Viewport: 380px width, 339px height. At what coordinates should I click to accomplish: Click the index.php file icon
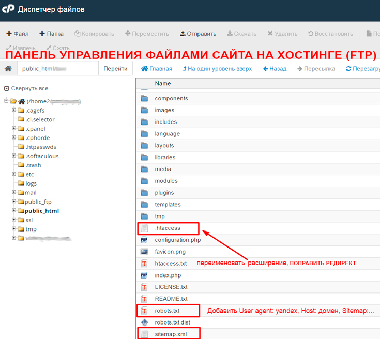click(144, 275)
